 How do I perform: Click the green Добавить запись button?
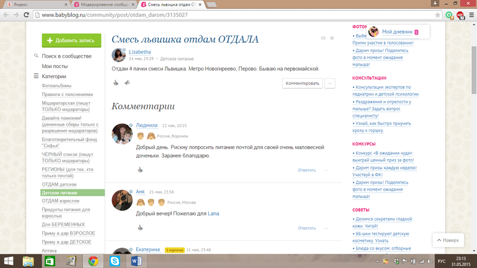tap(71, 40)
